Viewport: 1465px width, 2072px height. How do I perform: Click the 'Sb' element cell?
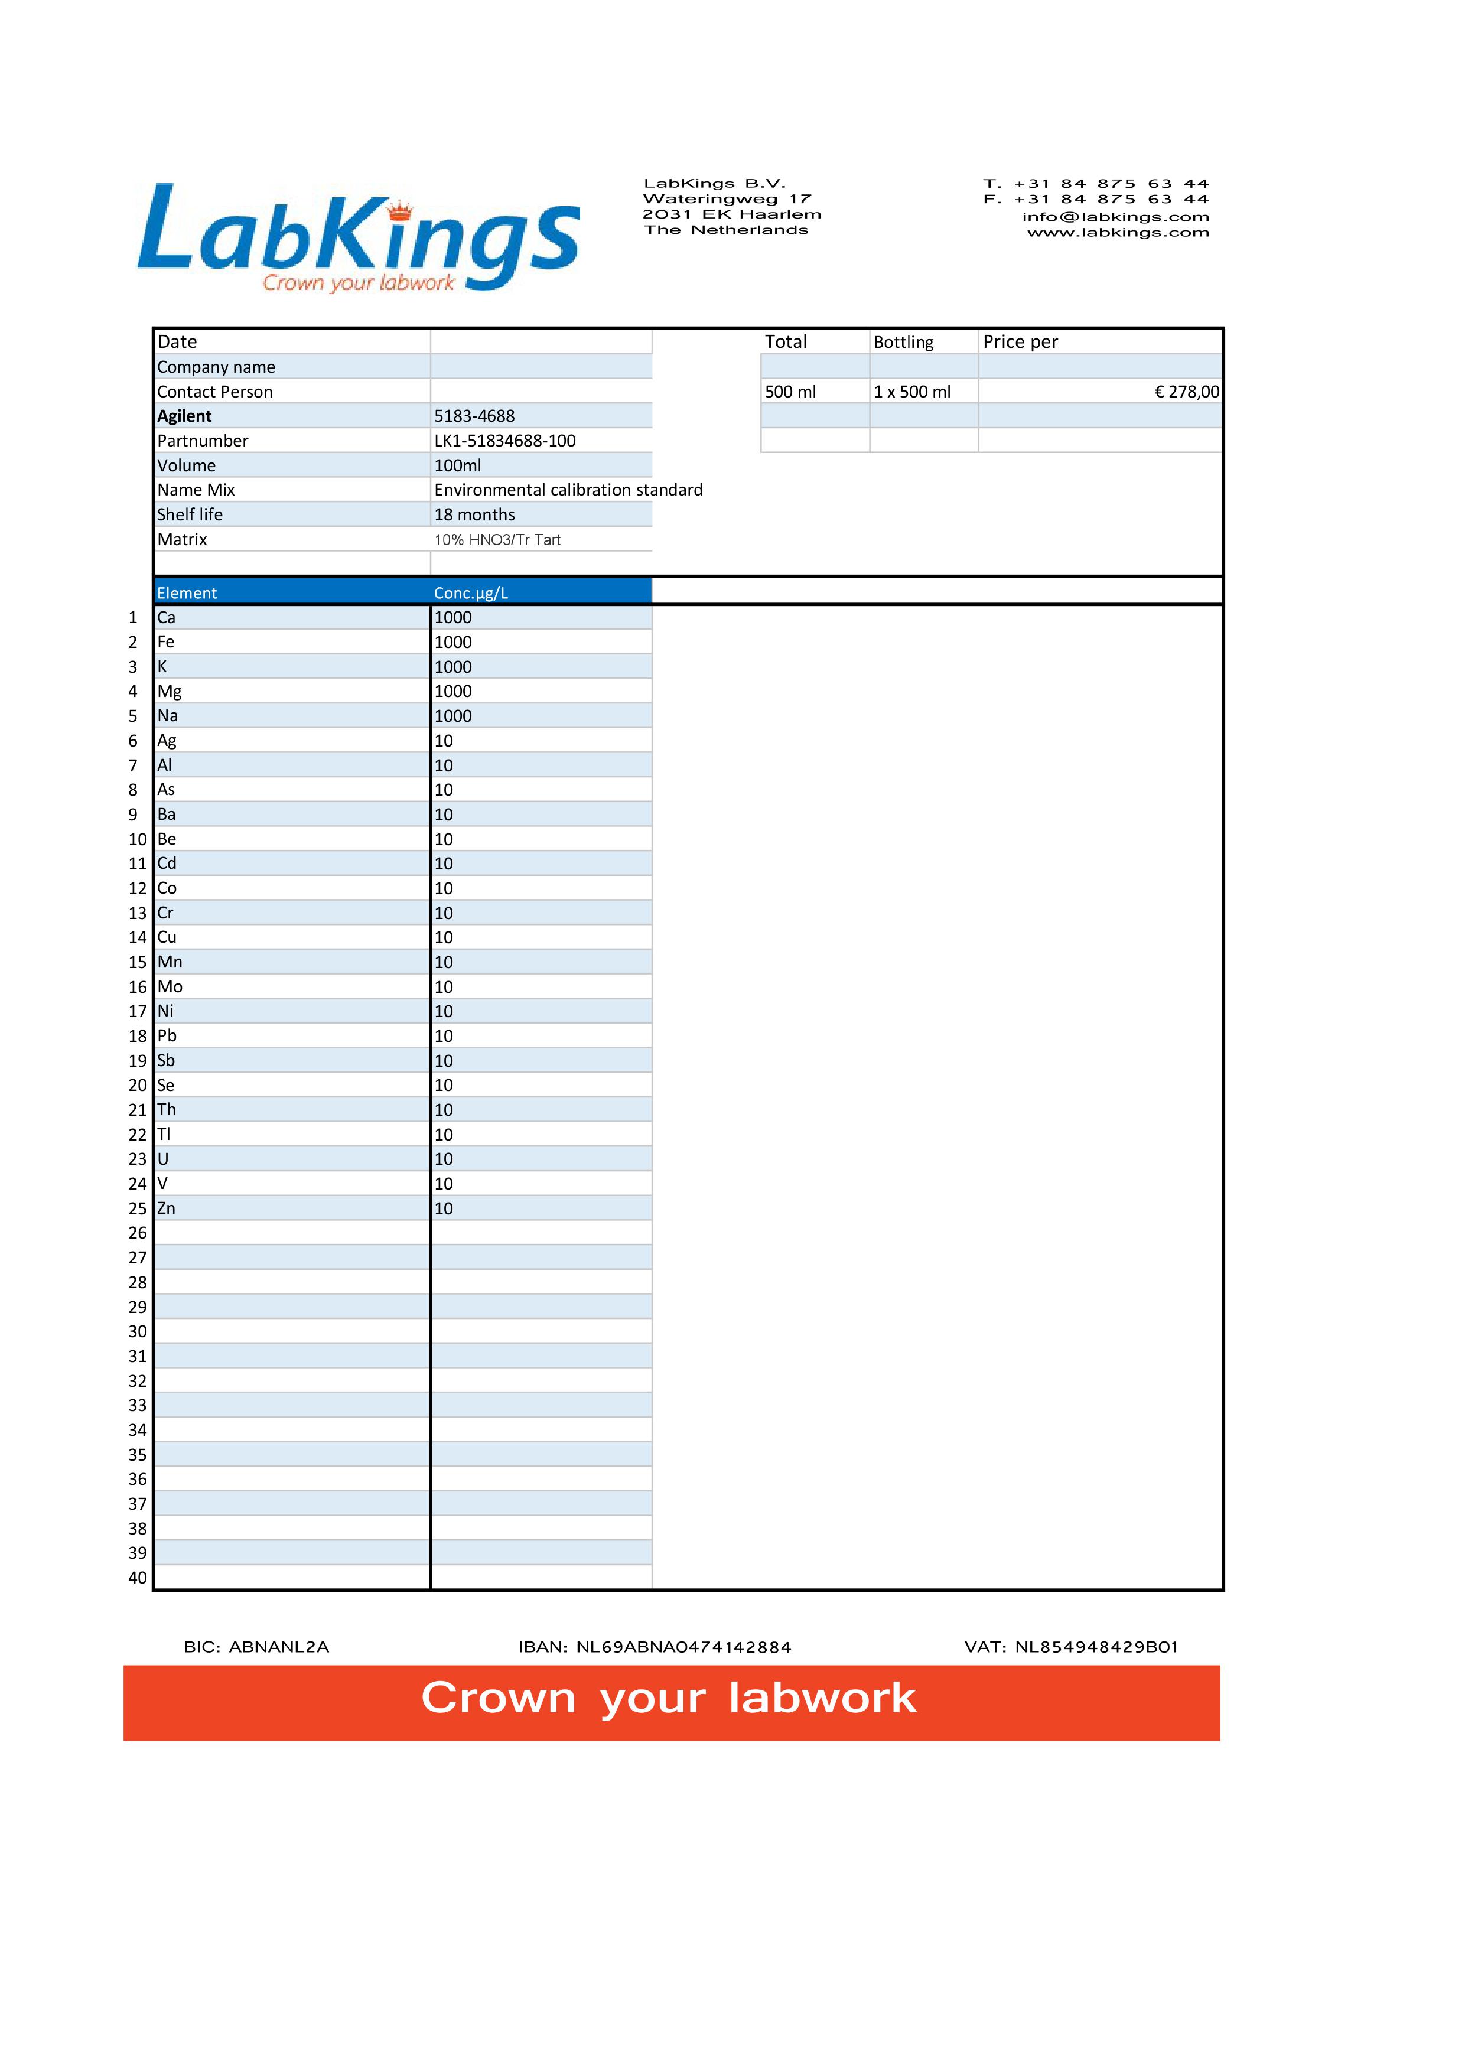click(292, 1060)
